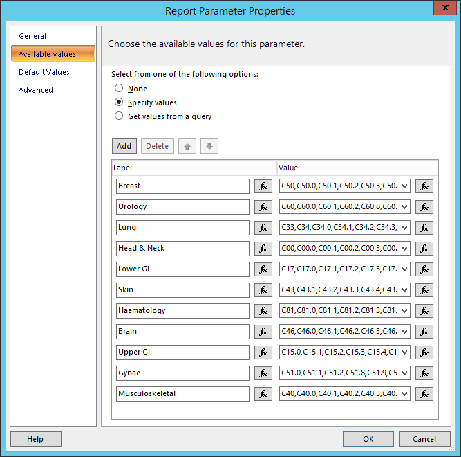
Task: Open expression editor for Upper GI value
Action: coord(424,352)
